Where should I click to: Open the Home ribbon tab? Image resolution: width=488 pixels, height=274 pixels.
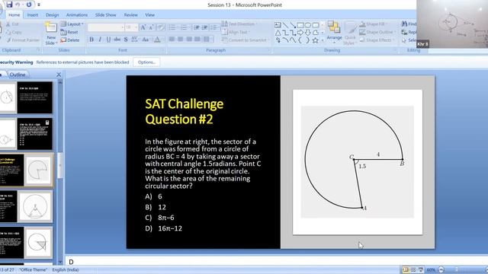14,15
